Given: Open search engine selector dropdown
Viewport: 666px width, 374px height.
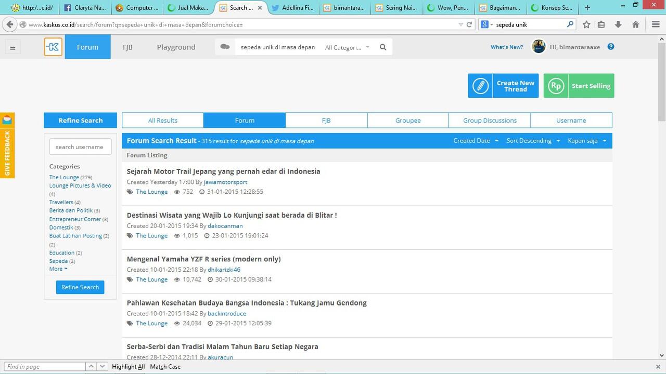Looking at the screenshot, I should point(486,24).
